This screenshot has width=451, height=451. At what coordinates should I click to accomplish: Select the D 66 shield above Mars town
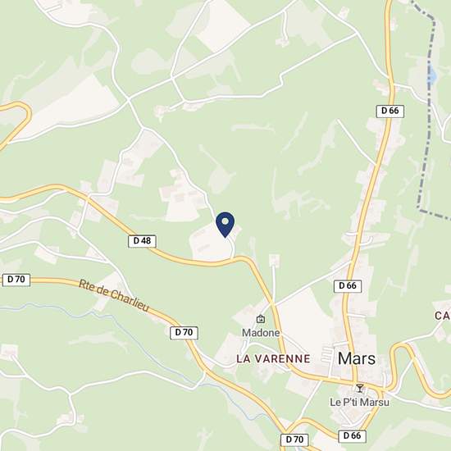click(x=348, y=286)
